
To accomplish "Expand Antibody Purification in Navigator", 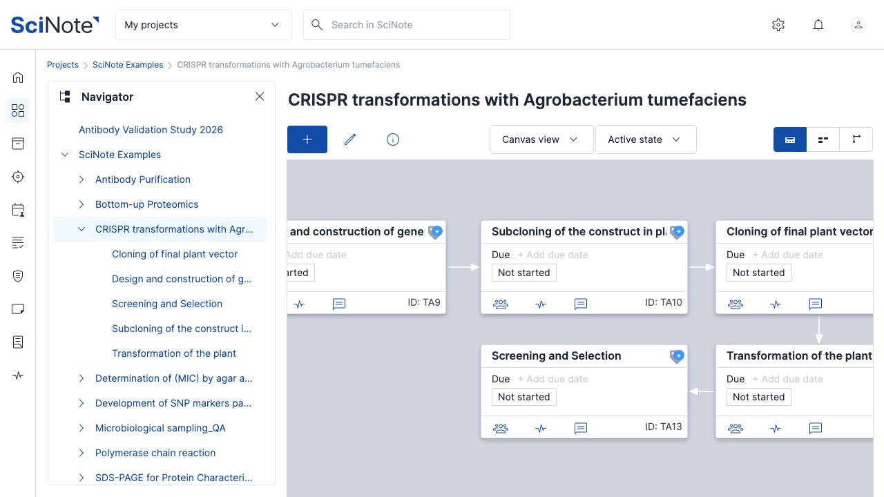I will point(81,179).
